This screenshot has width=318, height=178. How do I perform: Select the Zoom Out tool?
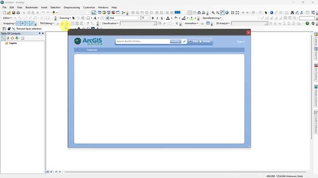218,13
